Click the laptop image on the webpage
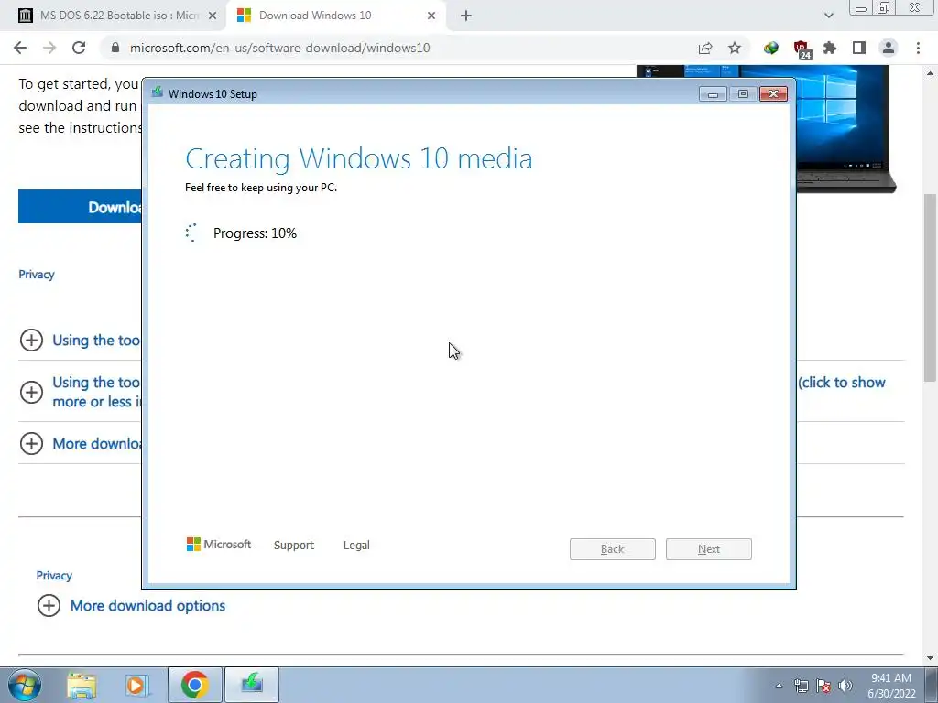Screen dimensions: 938x703 pos(844,128)
